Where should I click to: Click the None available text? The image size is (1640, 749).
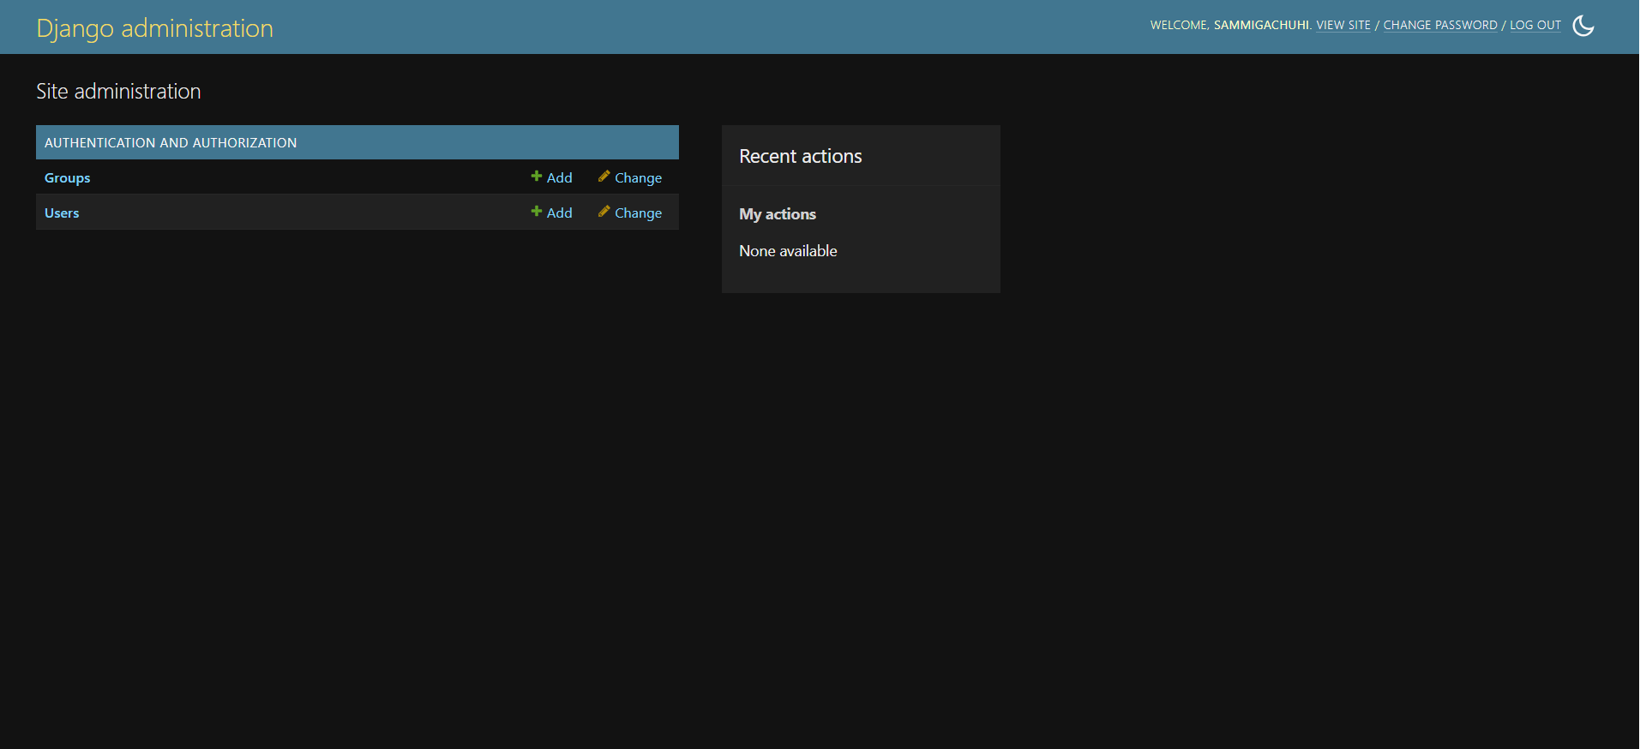coord(788,251)
